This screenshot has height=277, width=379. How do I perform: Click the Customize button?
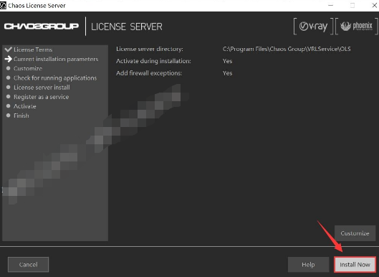point(355,233)
